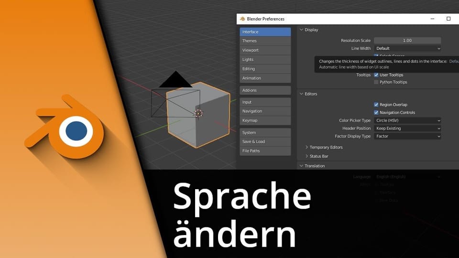Expand the Temporary Editors subpanel
The width and height of the screenshot is (459, 258).
pyautogui.click(x=306, y=147)
